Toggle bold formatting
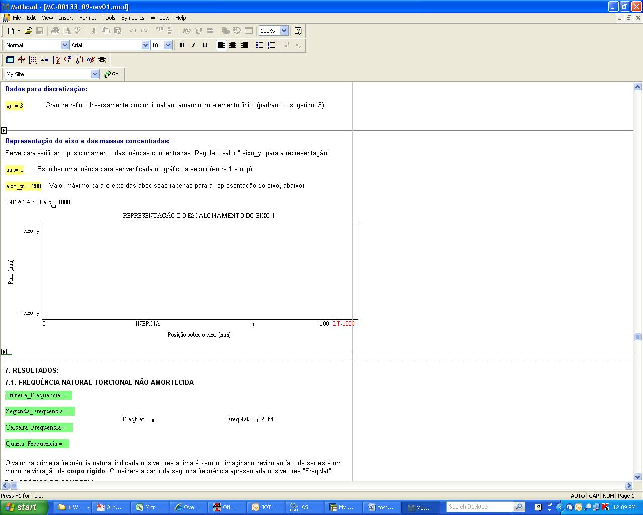Image resolution: width=643 pixels, height=515 pixels. pyautogui.click(x=182, y=45)
